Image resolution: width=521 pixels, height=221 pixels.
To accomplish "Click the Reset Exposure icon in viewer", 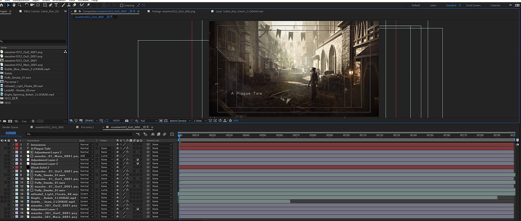I will (x=230, y=121).
